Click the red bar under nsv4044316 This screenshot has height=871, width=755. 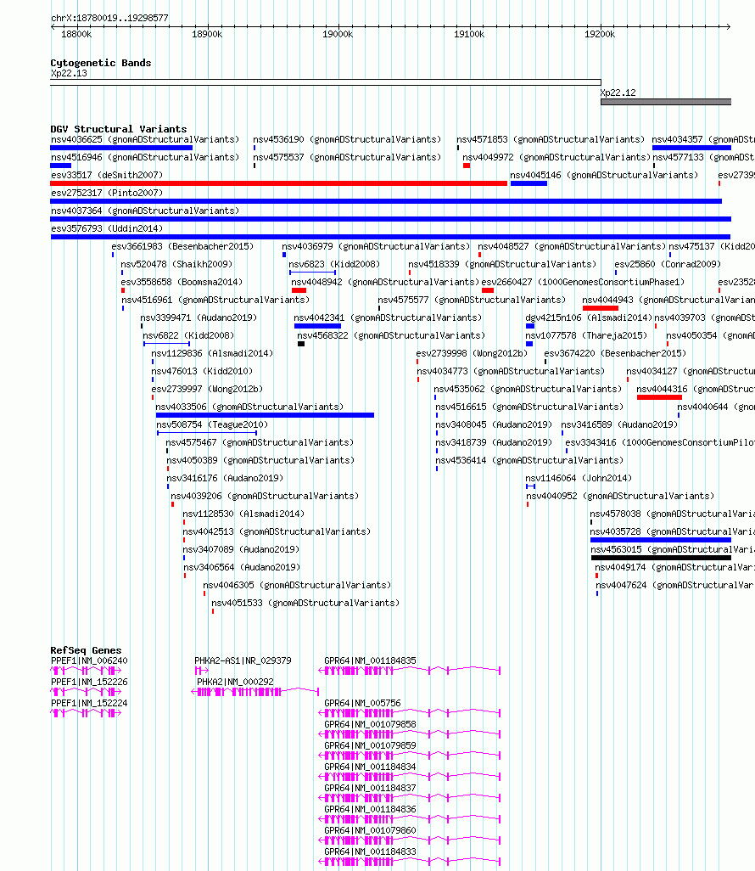[659, 397]
